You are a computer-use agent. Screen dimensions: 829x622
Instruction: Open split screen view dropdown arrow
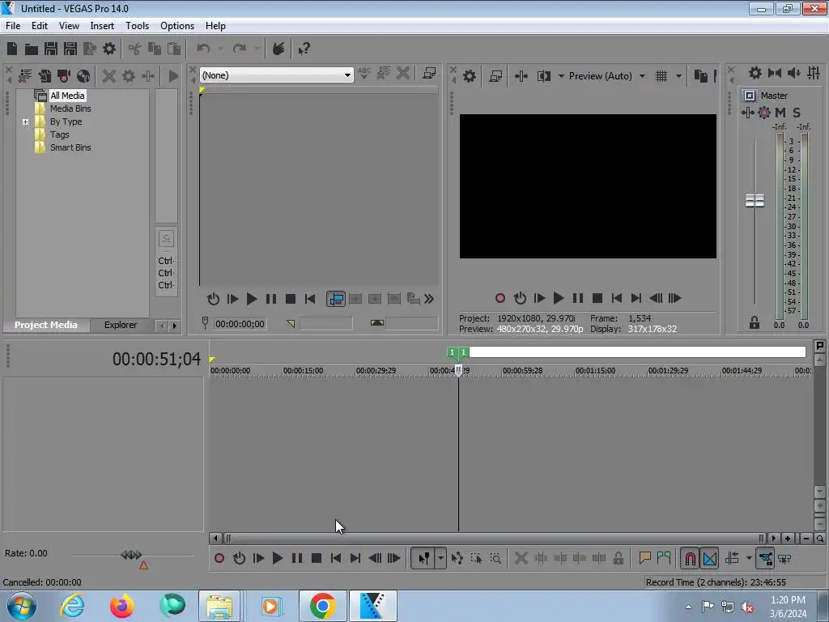point(561,76)
